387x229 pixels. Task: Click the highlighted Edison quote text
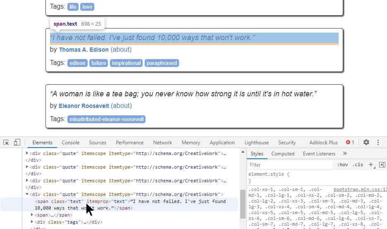tap(153, 38)
